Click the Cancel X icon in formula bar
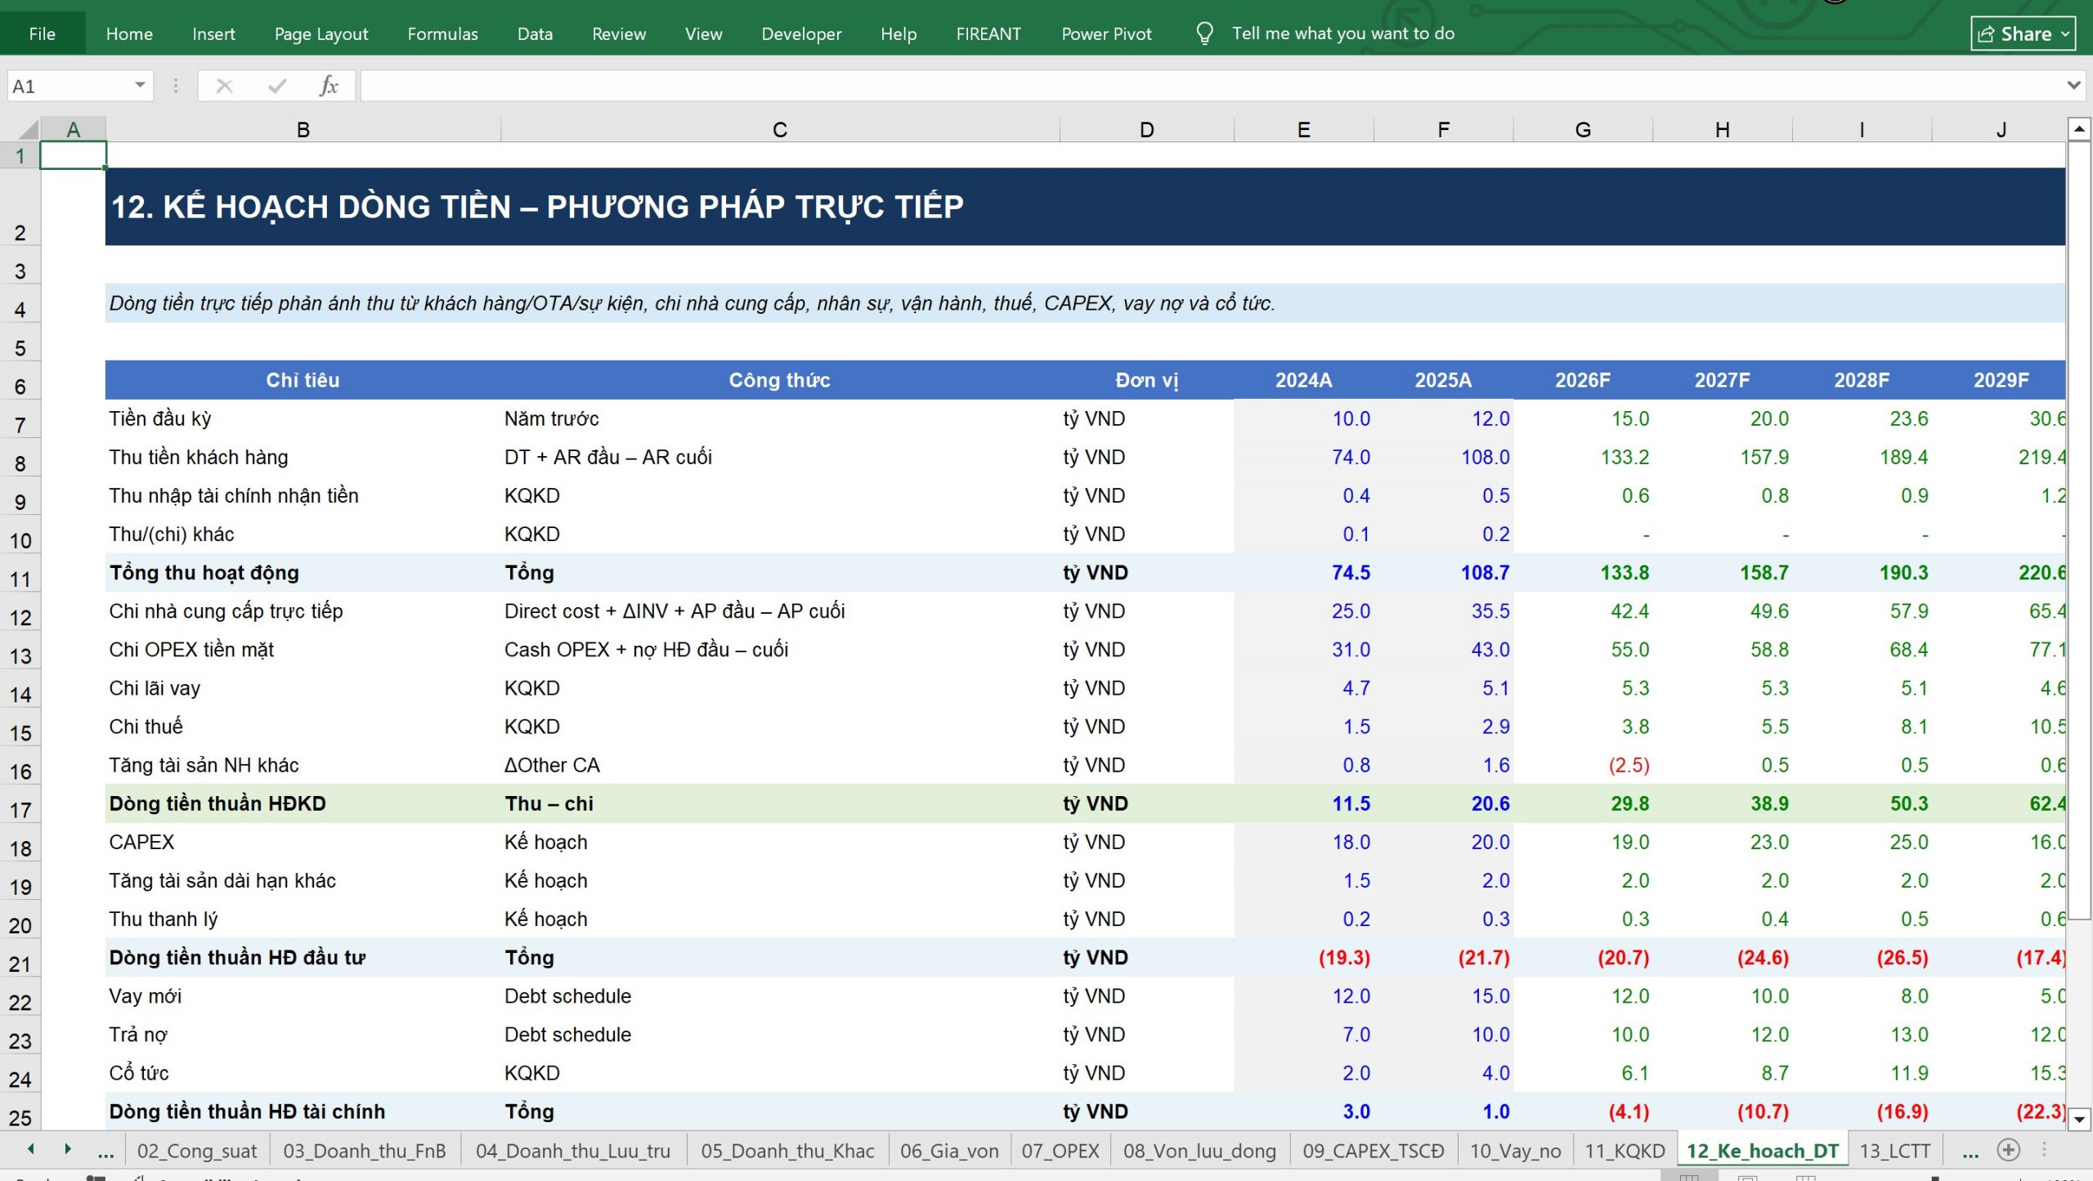Viewport: 2093px width, 1181px height. (x=225, y=86)
